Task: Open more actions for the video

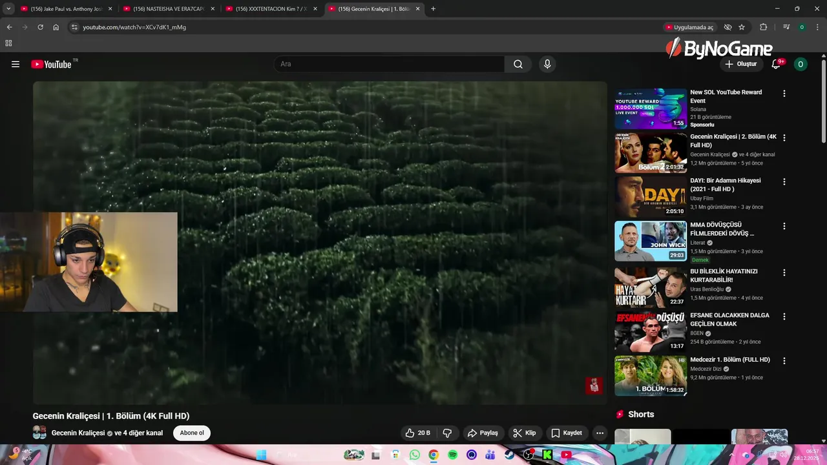Action: (600, 433)
